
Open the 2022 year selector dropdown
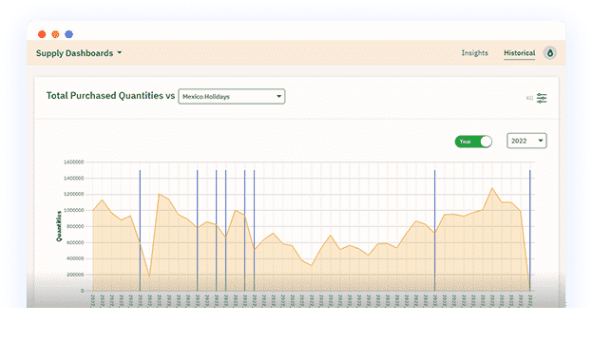tap(526, 141)
